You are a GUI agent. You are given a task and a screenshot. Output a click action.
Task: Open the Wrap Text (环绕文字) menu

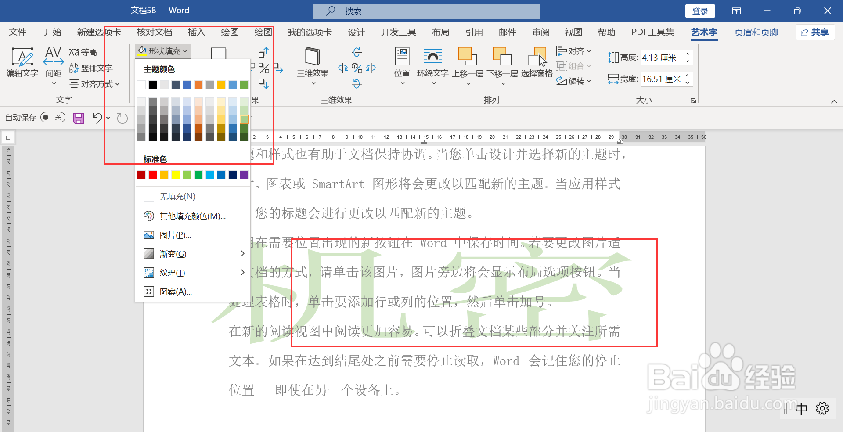(432, 66)
